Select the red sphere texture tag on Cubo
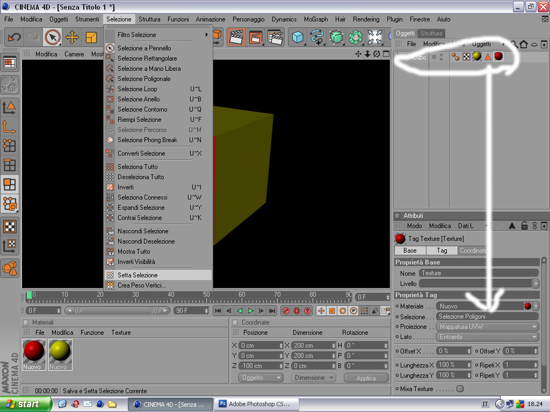This screenshot has width=550, height=412. (498, 56)
